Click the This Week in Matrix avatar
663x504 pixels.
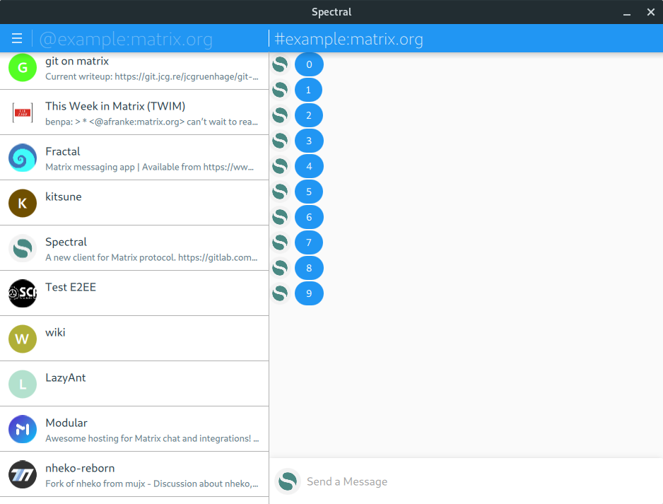pyautogui.click(x=23, y=112)
